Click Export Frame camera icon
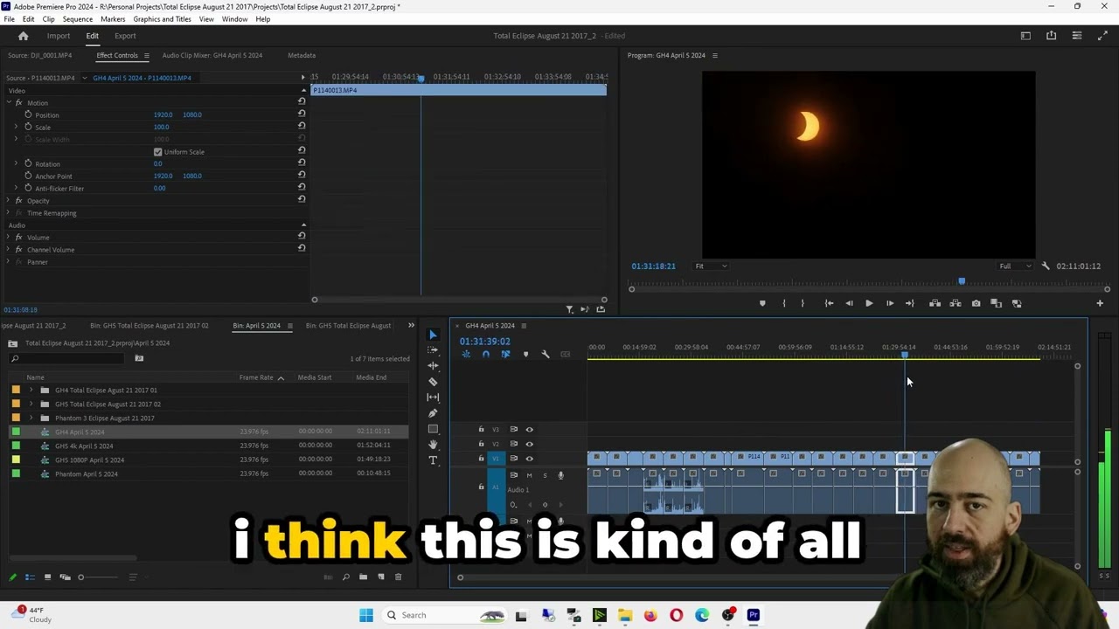Screen dimensions: 1119x629 pyautogui.click(x=976, y=303)
